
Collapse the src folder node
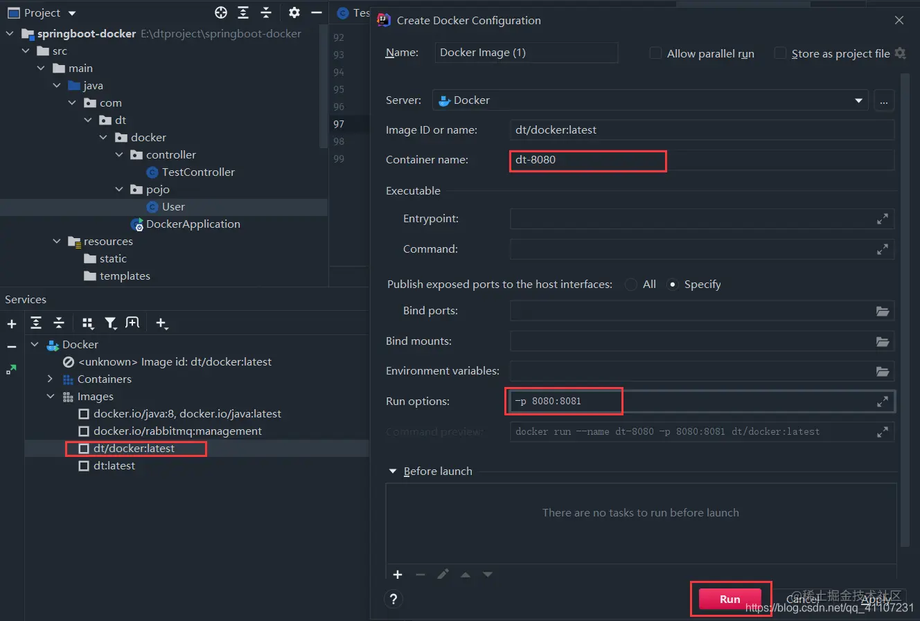(x=26, y=51)
